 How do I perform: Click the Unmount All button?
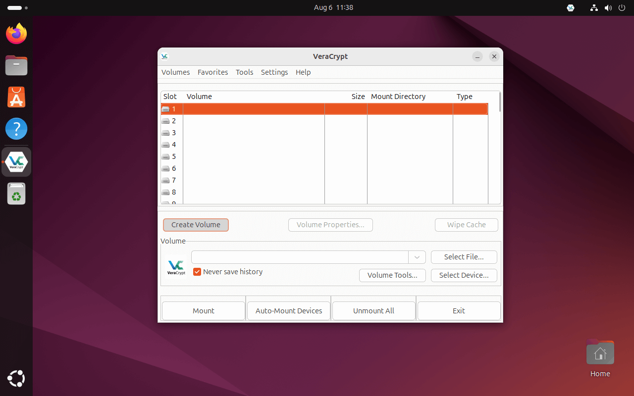point(374,311)
